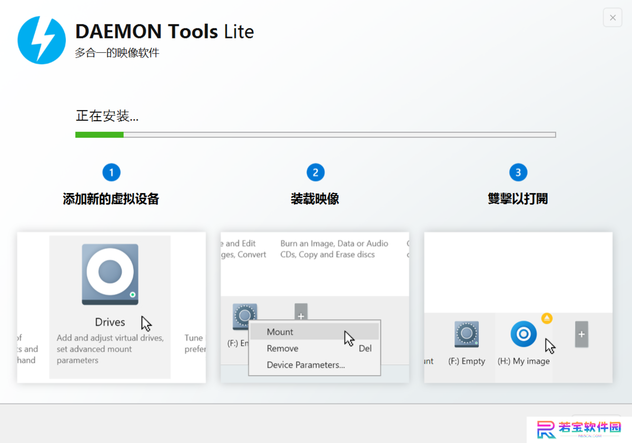The width and height of the screenshot is (632, 443).
Task: Click the installation progress bar
Action: 315,134
